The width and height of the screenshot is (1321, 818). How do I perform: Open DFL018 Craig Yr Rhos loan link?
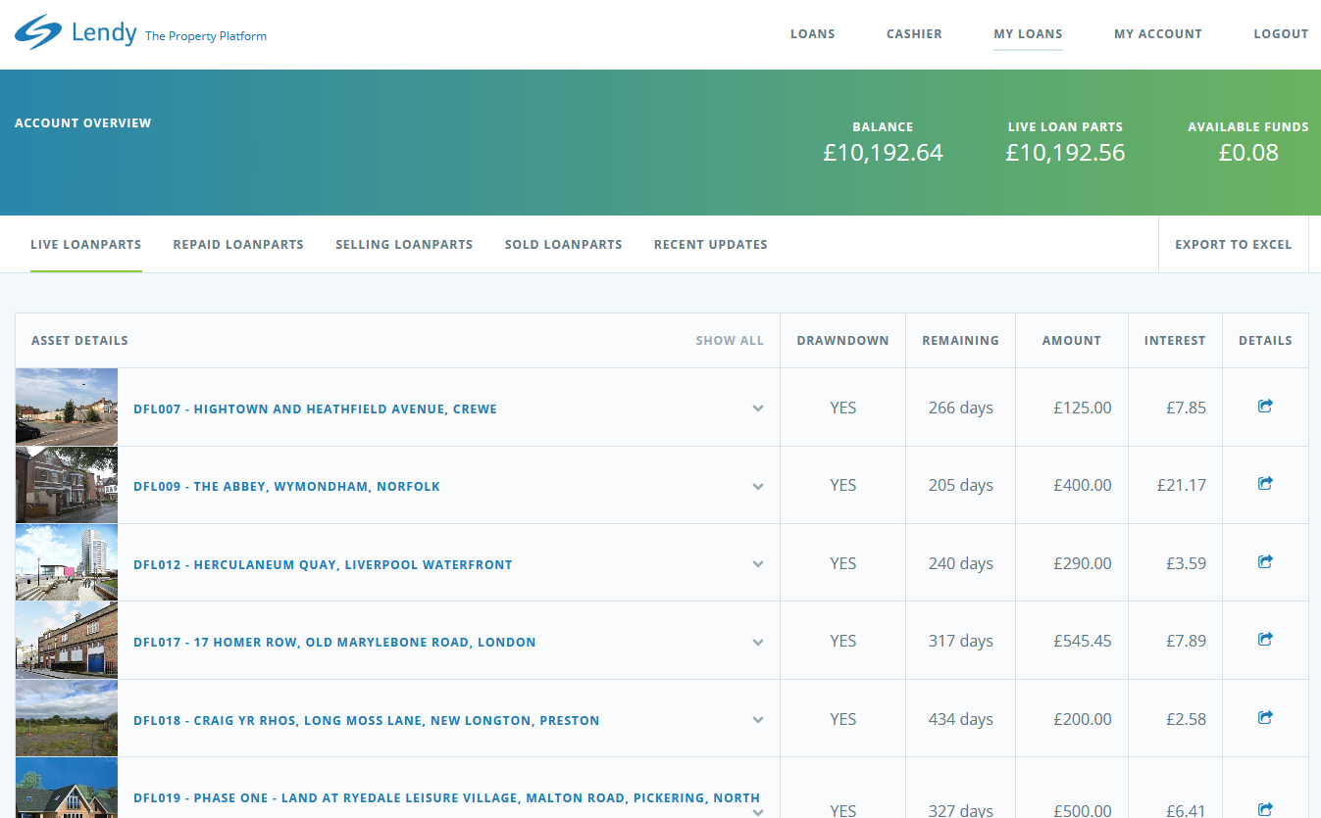tap(367, 721)
